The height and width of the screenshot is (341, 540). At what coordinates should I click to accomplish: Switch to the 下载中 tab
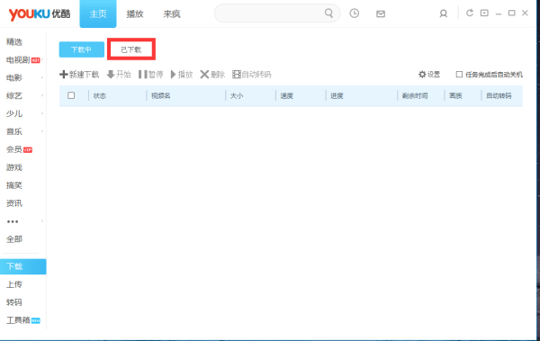[x=82, y=49]
